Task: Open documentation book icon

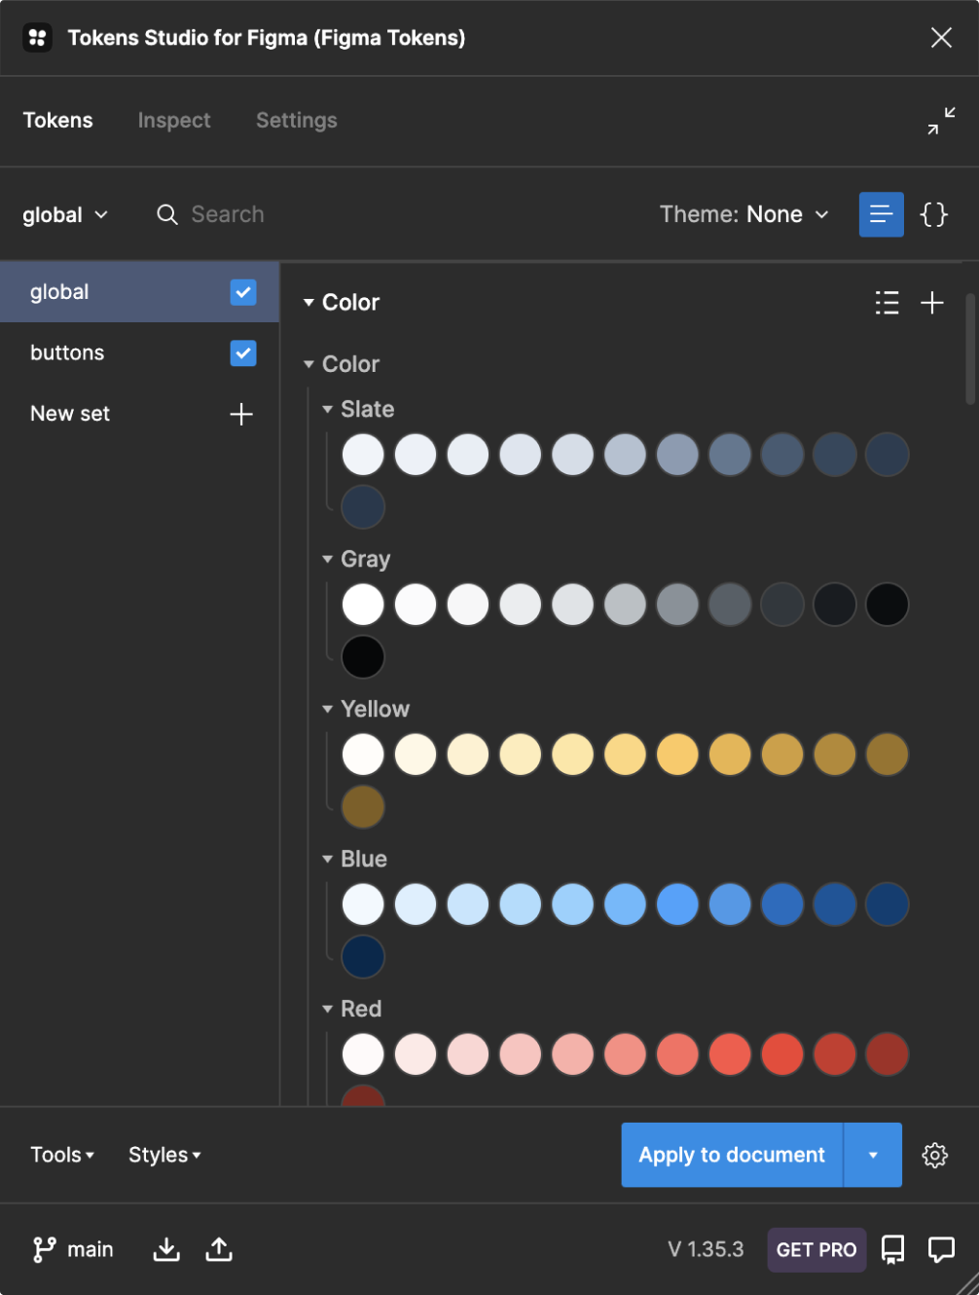Action: tap(892, 1249)
